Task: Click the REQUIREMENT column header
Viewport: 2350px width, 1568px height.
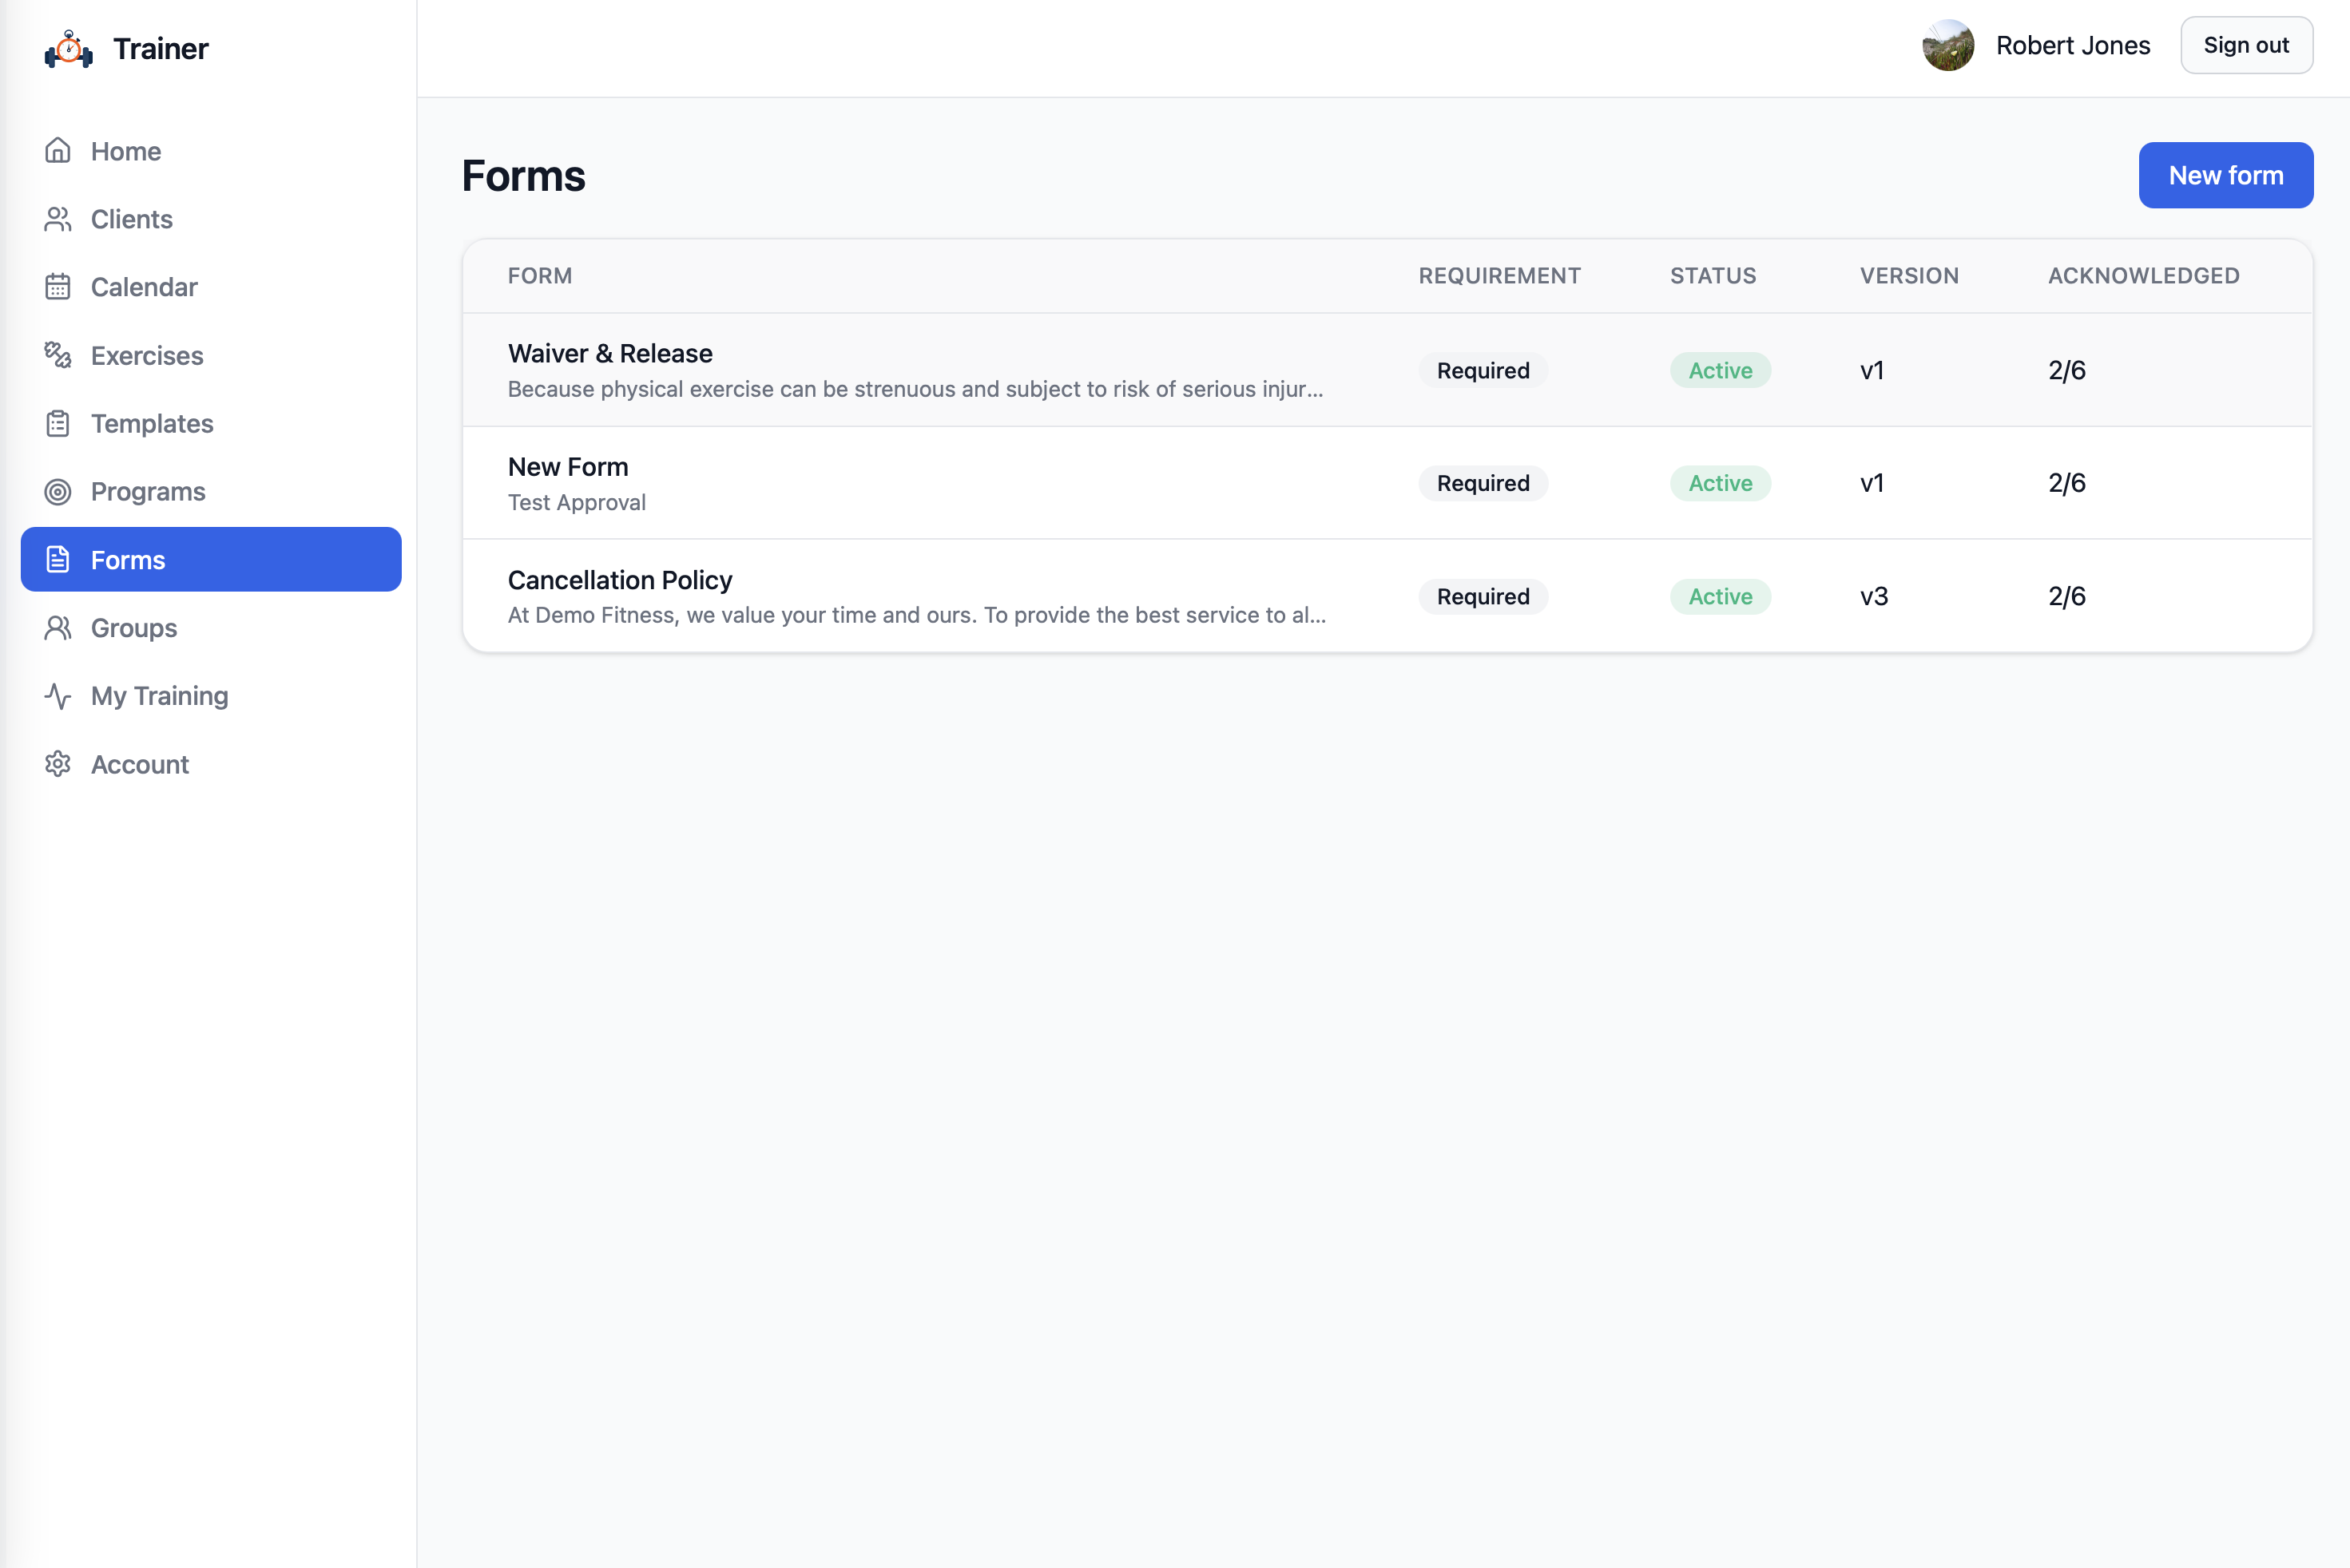Action: pos(1499,276)
